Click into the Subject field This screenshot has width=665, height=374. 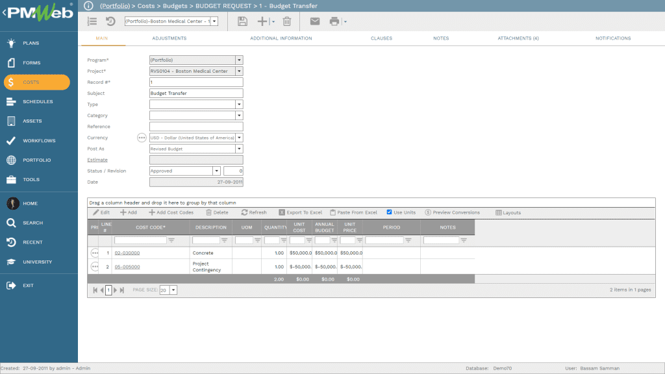[196, 93]
